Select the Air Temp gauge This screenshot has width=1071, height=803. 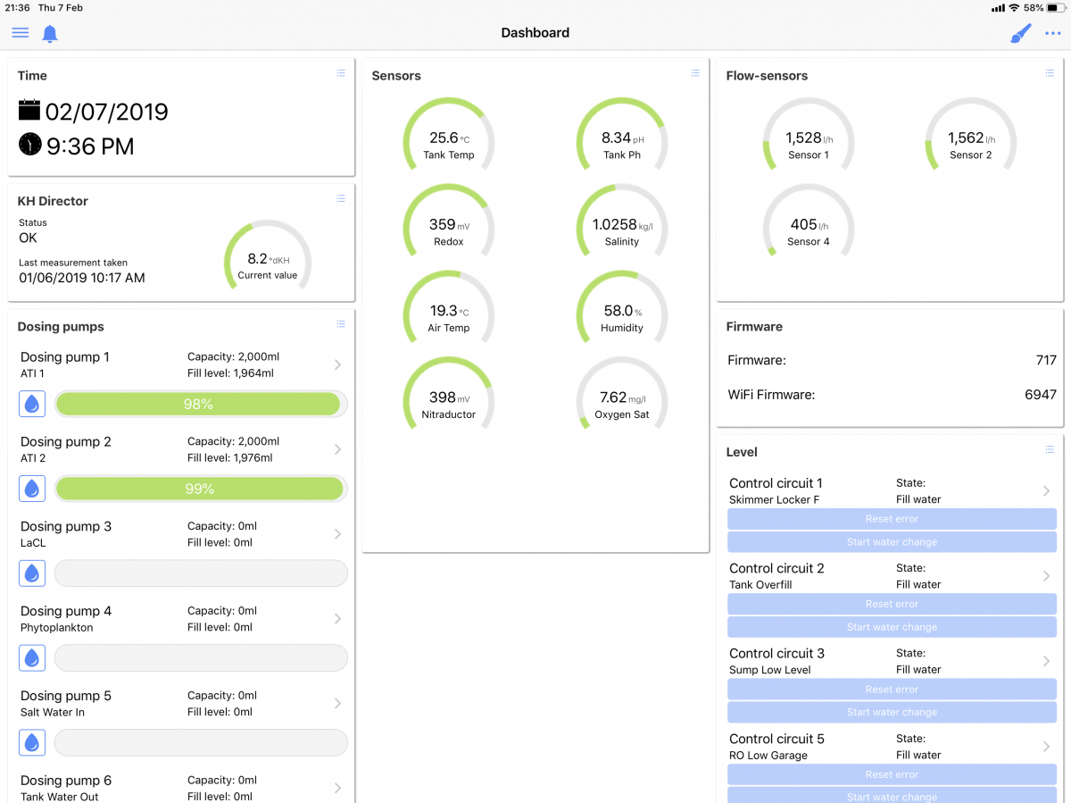(449, 309)
